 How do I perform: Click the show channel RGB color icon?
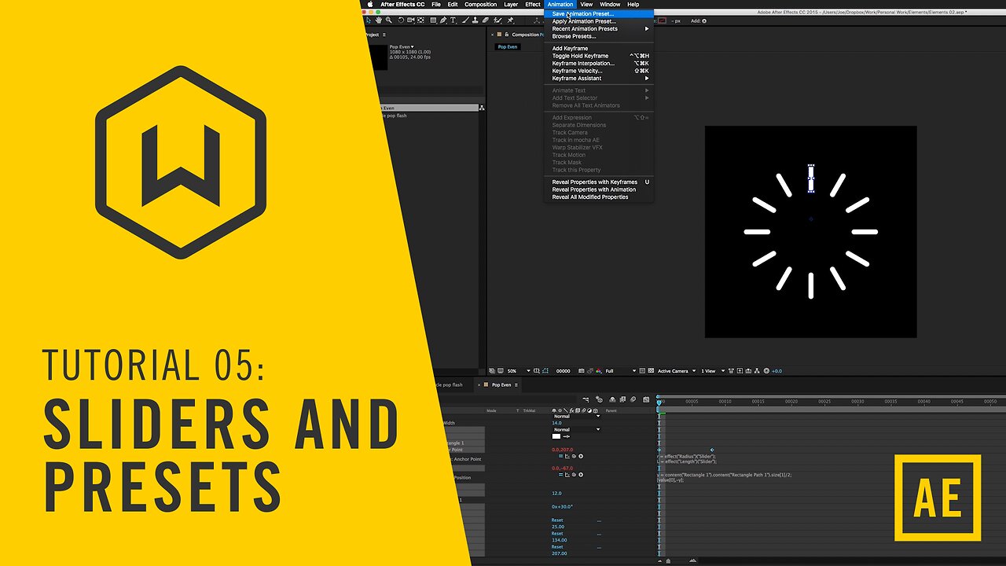(x=600, y=371)
